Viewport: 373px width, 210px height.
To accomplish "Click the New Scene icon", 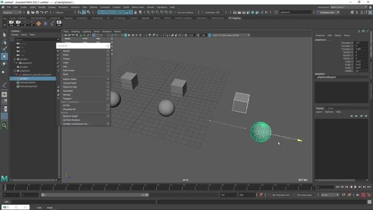I will pos(29,12).
